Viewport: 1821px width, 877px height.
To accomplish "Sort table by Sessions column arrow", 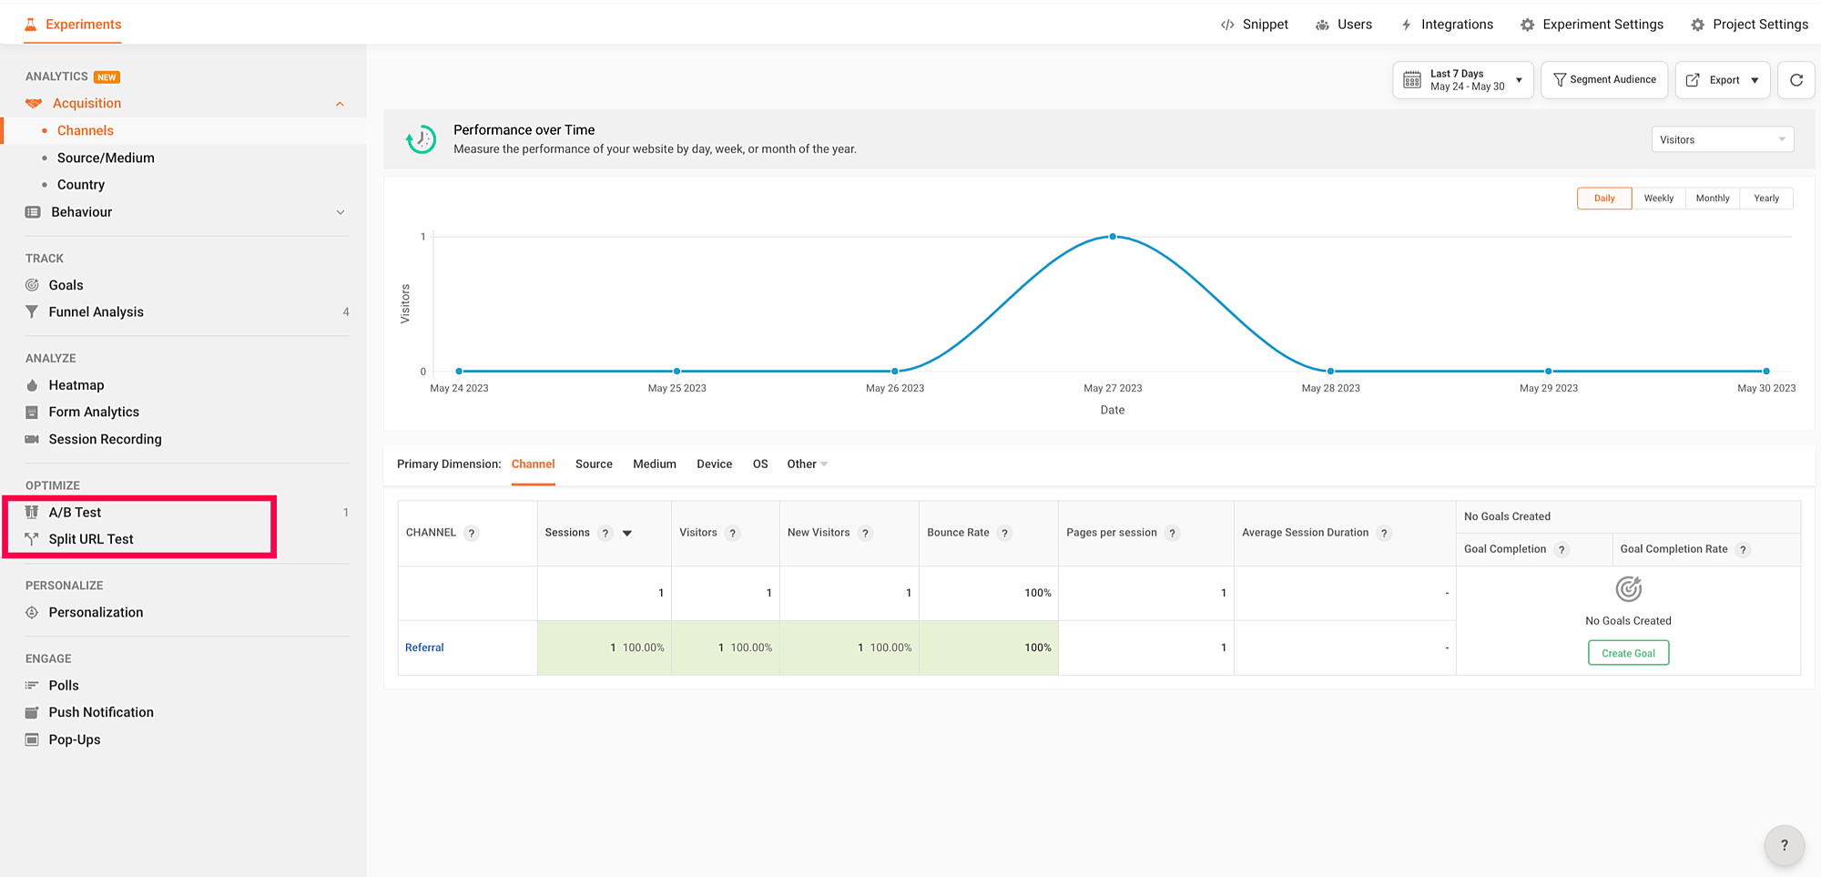I will (627, 534).
